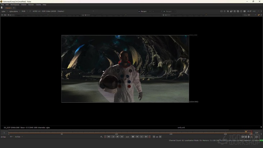Toggle the proxy mode icon
Screen dimensions: 263x148
[231, 11]
